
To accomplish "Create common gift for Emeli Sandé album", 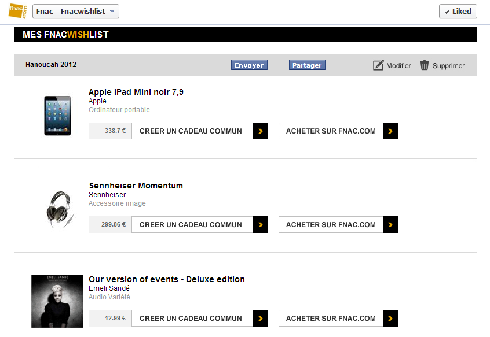I will click(192, 319).
